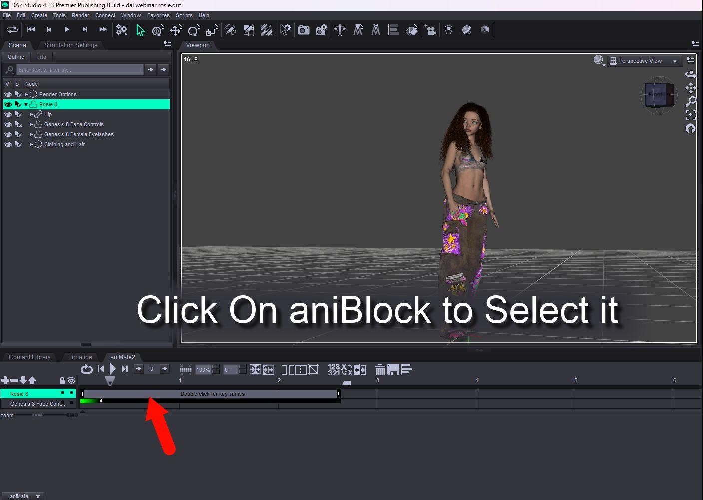Open the camera-with-gear render settings icon

point(321,30)
